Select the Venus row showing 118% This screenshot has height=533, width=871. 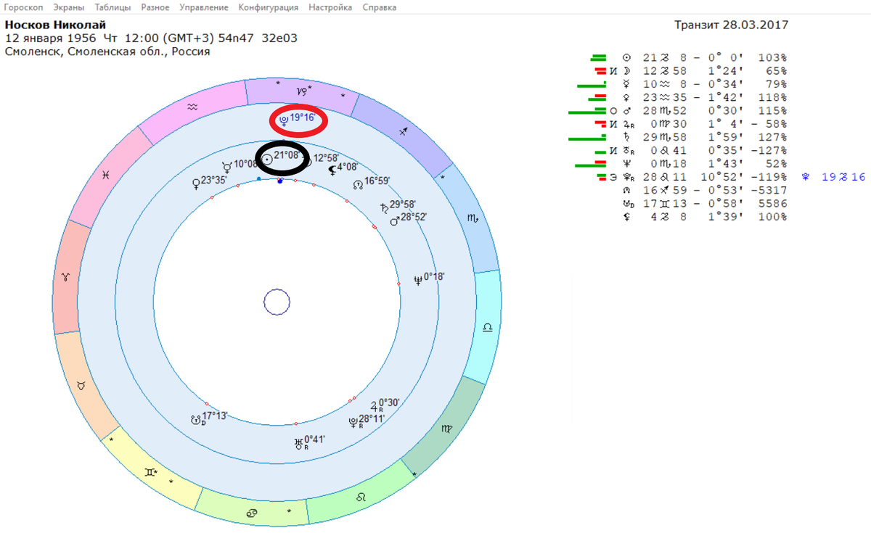tap(688, 97)
